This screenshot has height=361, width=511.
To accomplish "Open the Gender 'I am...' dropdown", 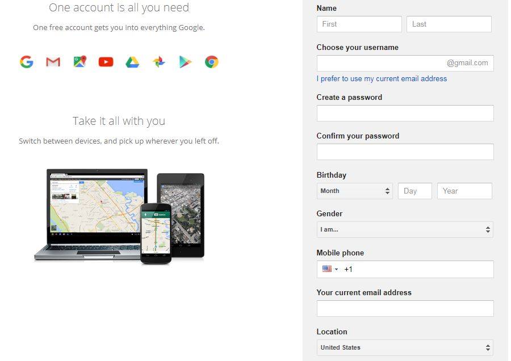I will 405,230.
